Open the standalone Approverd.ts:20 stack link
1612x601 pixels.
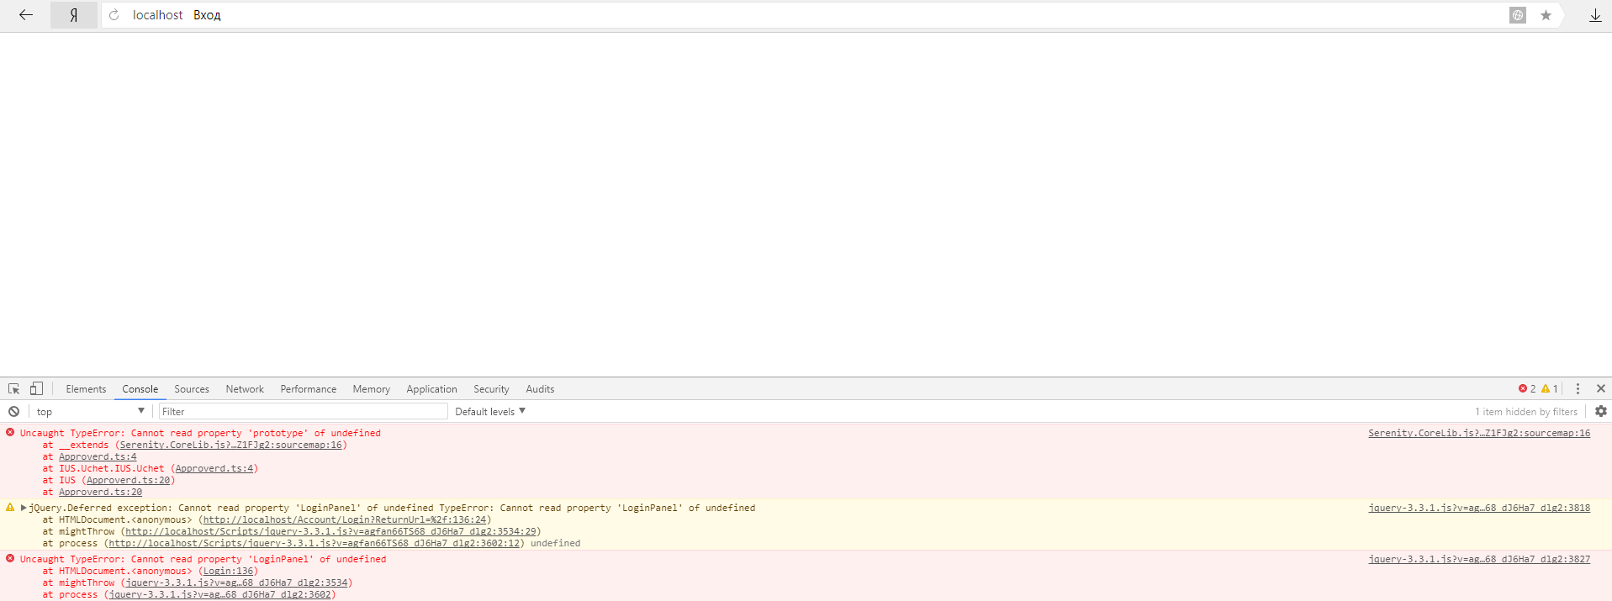tap(100, 493)
